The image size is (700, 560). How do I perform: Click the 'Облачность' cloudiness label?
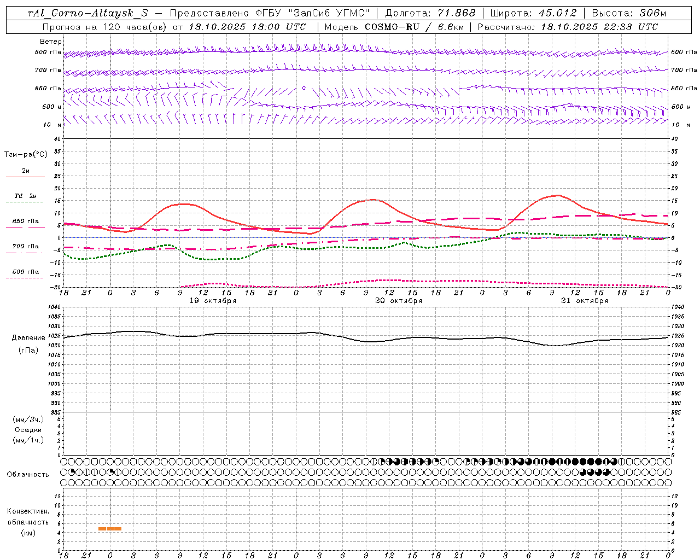(28, 475)
